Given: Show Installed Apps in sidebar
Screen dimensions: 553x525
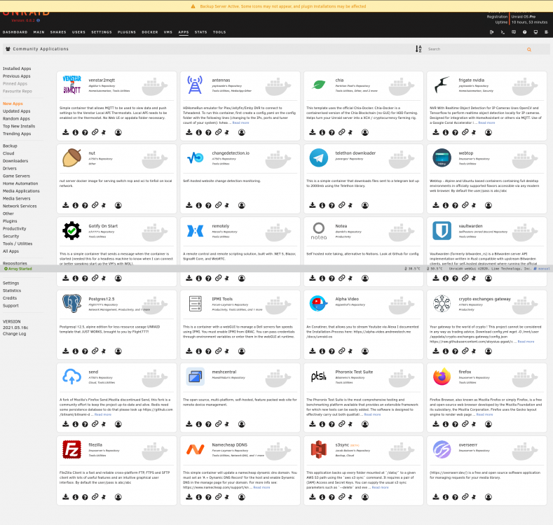Looking at the screenshot, I should click(17, 69).
